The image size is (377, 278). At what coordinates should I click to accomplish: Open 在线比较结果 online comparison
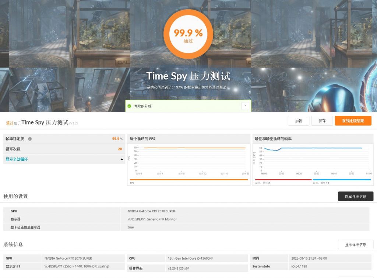(353, 121)
